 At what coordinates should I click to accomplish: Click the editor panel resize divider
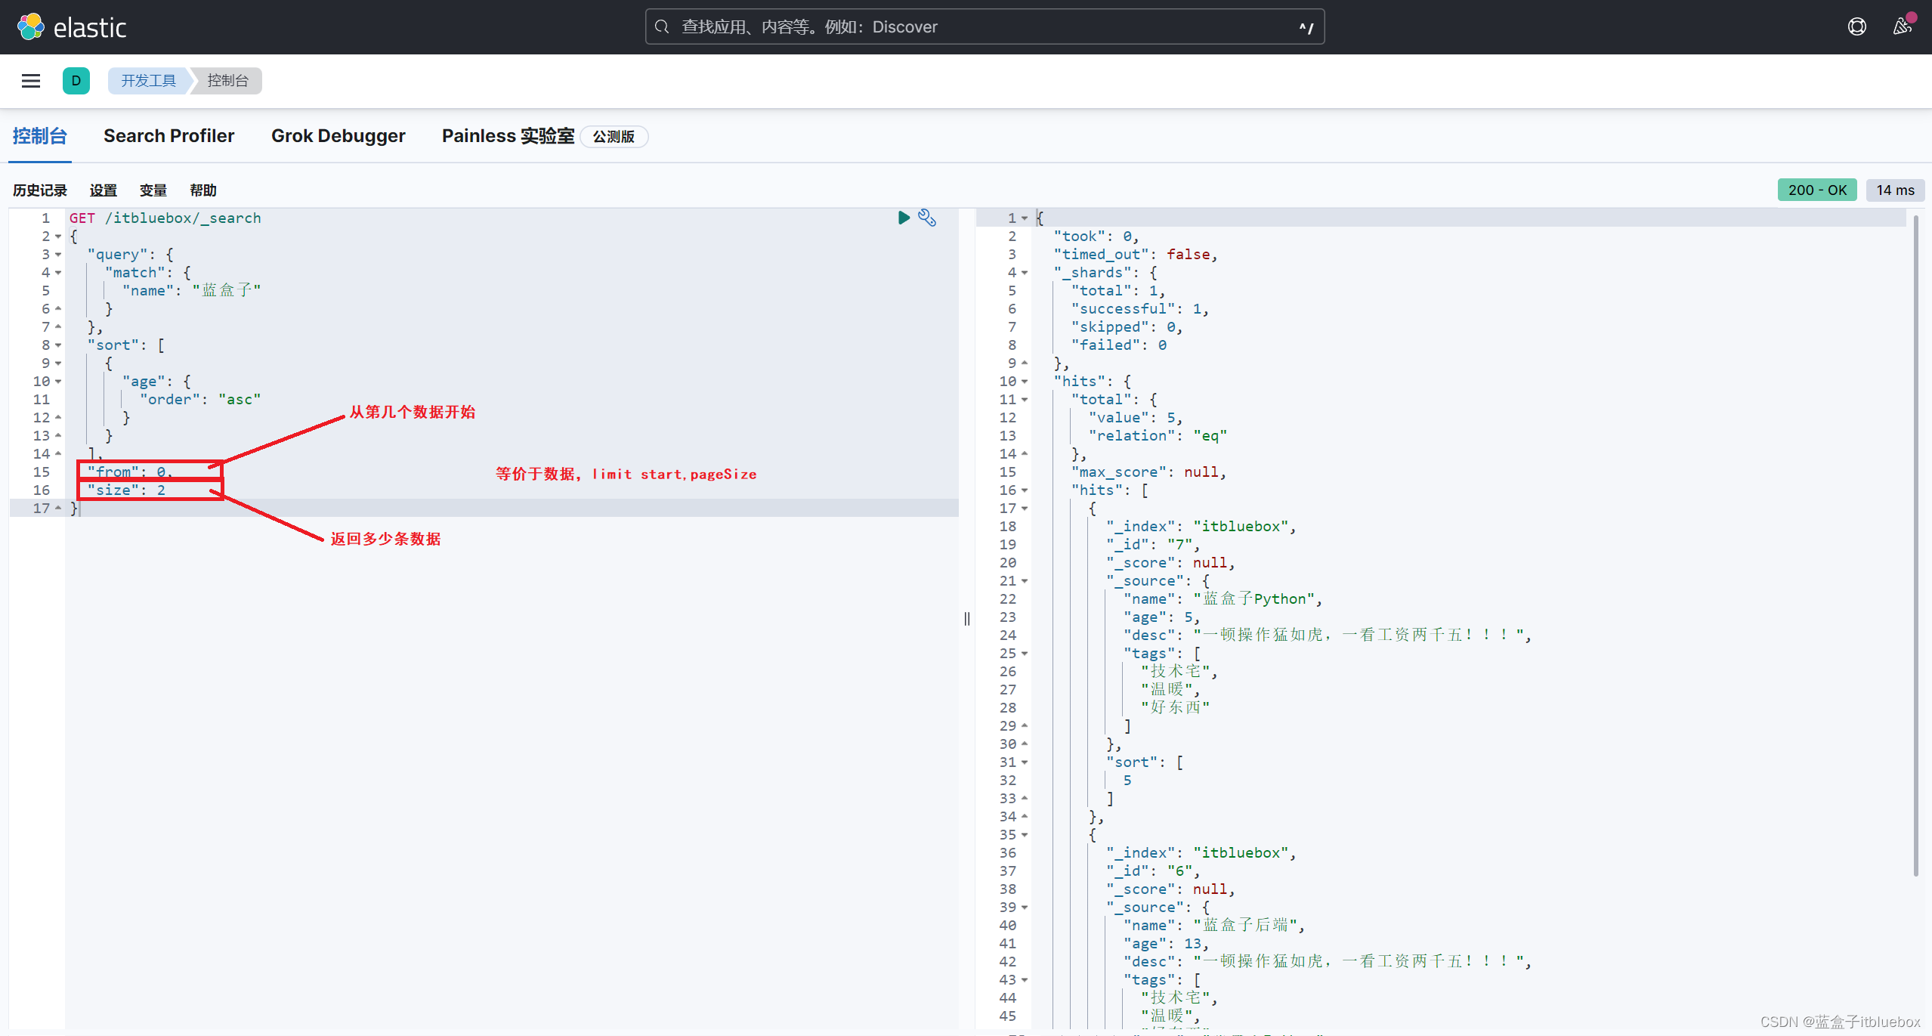point(967,619)
